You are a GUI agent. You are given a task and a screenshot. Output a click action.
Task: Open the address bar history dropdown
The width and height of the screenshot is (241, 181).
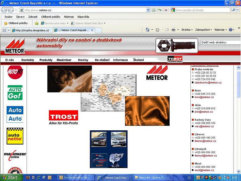pos(148,10)
